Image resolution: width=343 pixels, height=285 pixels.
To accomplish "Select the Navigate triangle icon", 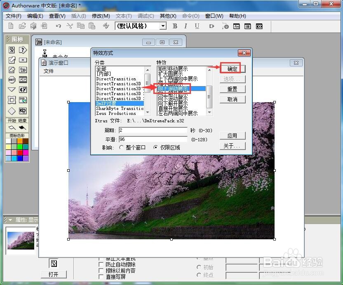I will (12, 90).
